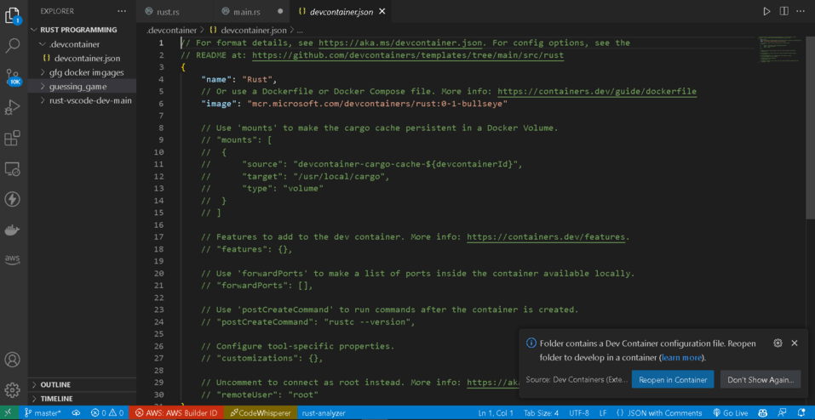
Task: Click the Split Editor icon
Action: click(x=783, y=11)
